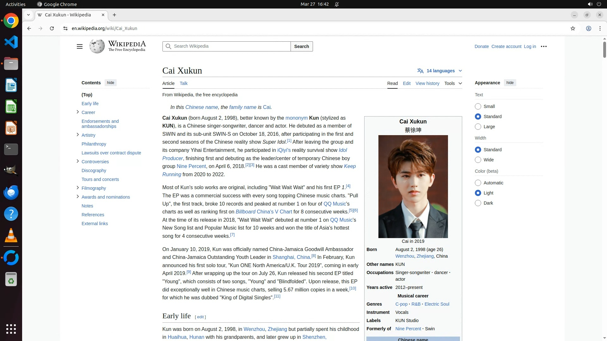Select Large text size

(478, 127)
